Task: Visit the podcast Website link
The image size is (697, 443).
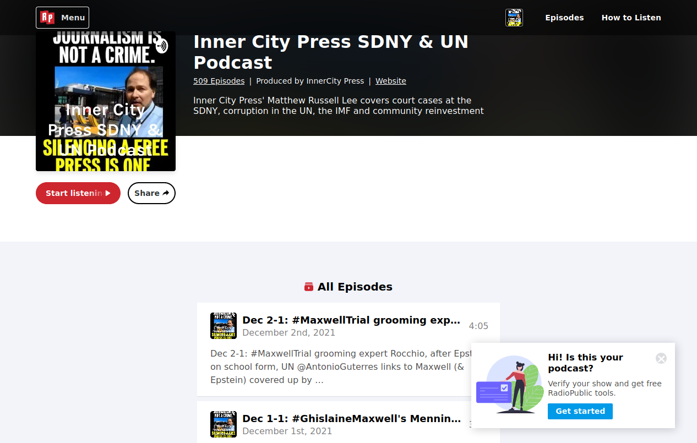Action: [x=391, y=81]
